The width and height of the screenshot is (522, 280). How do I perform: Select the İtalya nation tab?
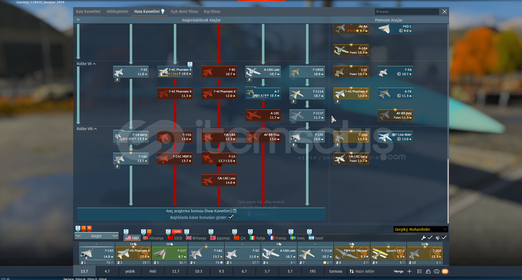pos(257,238)
